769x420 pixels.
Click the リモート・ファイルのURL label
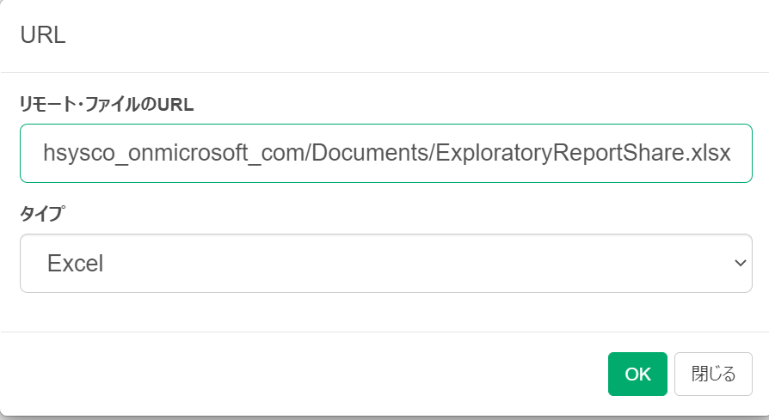click(x=107, y=104)
